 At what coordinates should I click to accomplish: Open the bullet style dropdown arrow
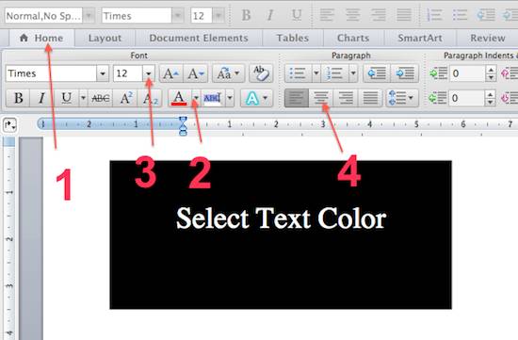coord(316,73)
